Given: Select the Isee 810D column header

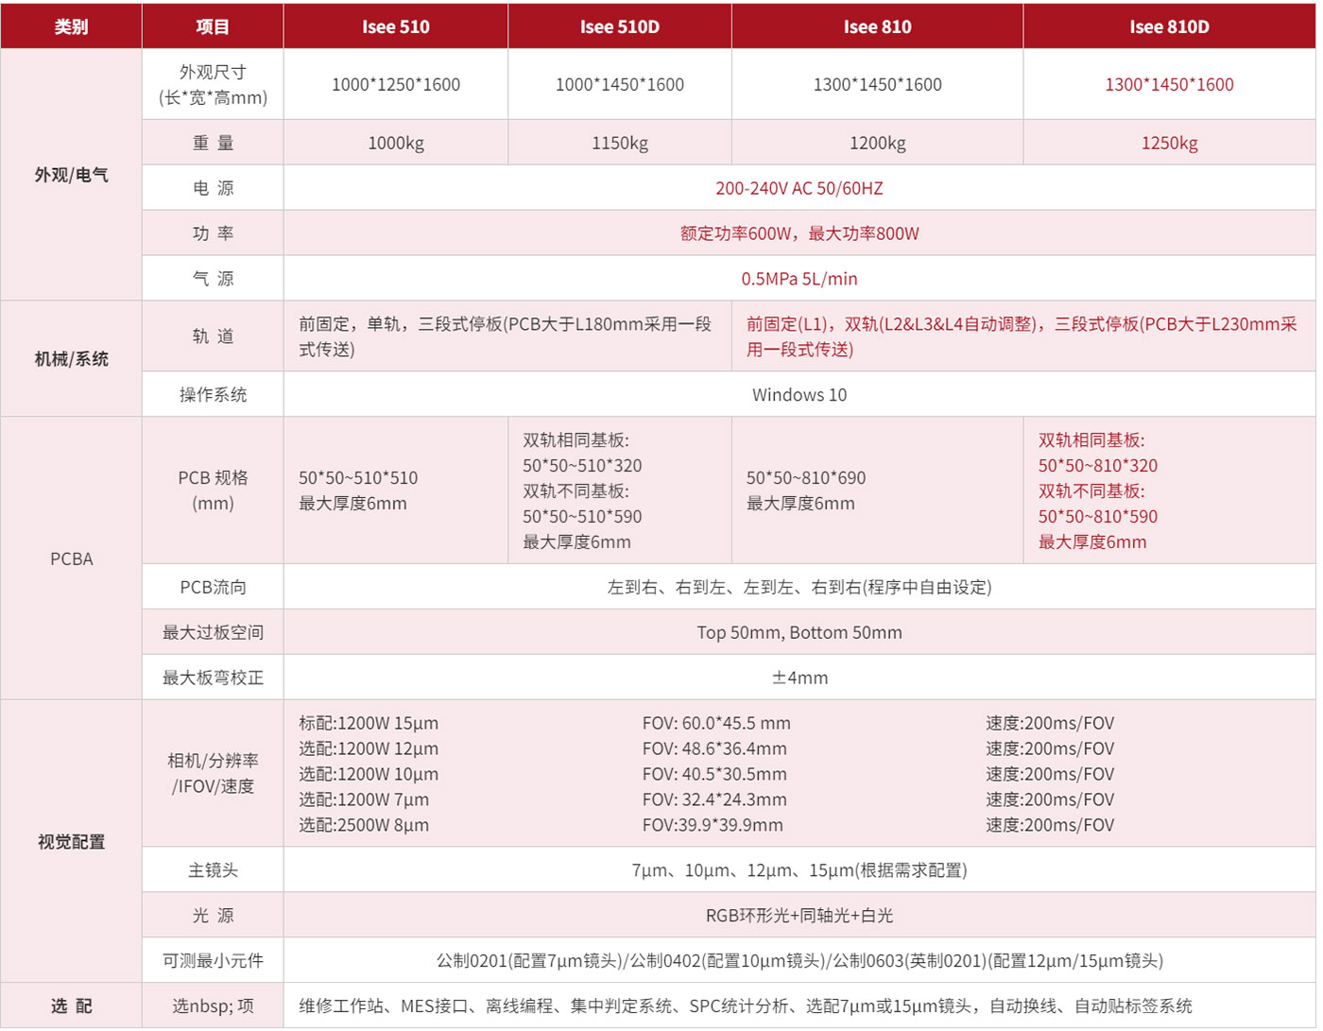Looking at the screenshot, I should [x=1169, y=26].
